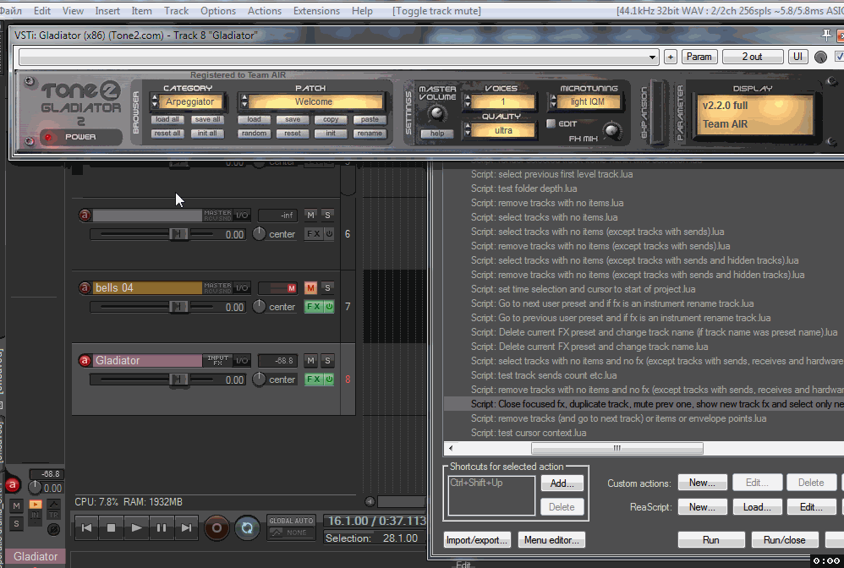Click the Run/close button
The height and width of the screenshot is (568, 844).
coord(784,540)
